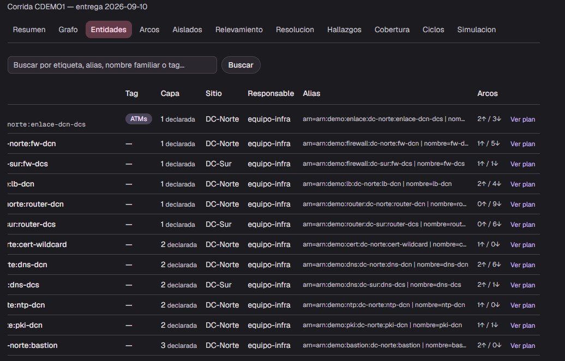Screen dimensions: 565x361
Task: Select entity name -norte:fw-dcn
Action: tap(32, 143)
